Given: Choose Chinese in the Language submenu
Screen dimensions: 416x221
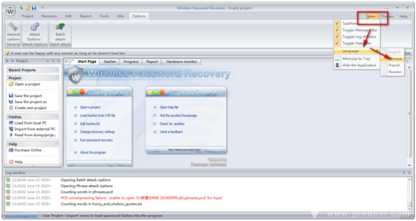Looking at the screenshot, I should [x=392, y=59].
